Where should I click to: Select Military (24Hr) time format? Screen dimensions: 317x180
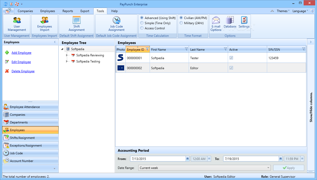(192, 23)
